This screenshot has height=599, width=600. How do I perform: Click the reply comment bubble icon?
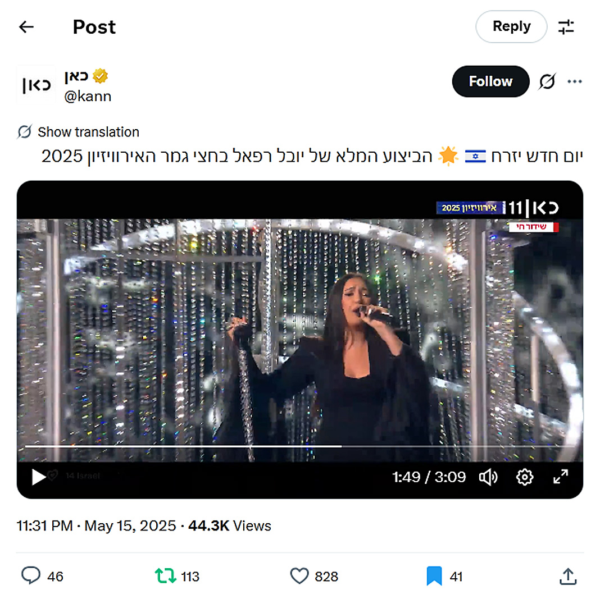31,576
